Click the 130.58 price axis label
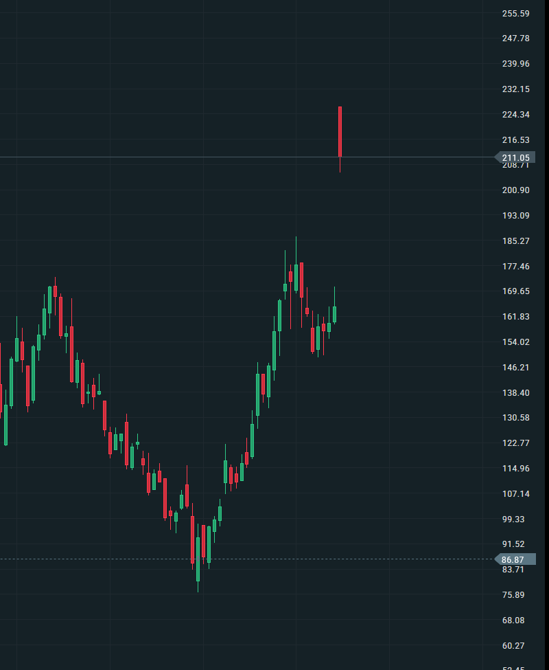Viewport: 549px width, 670px height. click(x=515, y=418)
